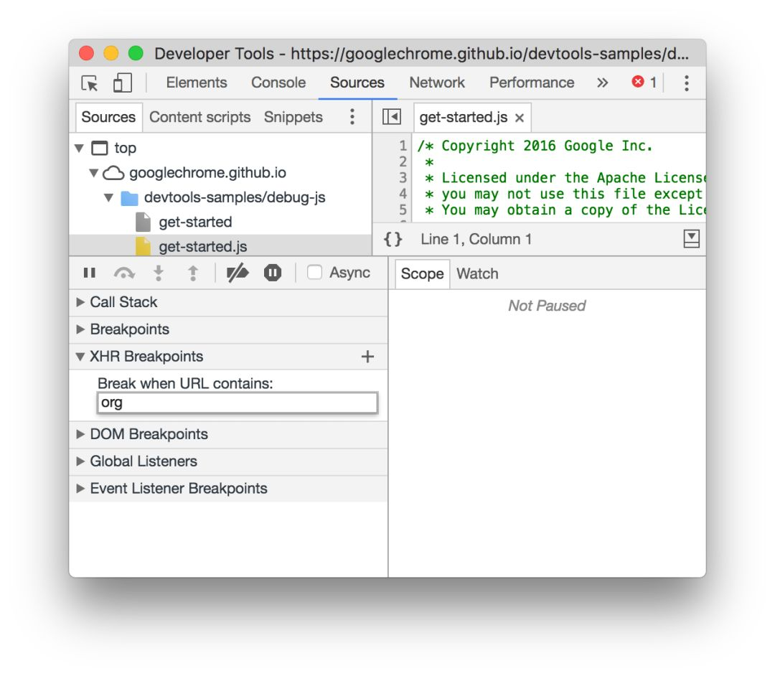Close the get-started.js editor tab
The width and height of the screenshot is (775, 676).
click(519, 118)
